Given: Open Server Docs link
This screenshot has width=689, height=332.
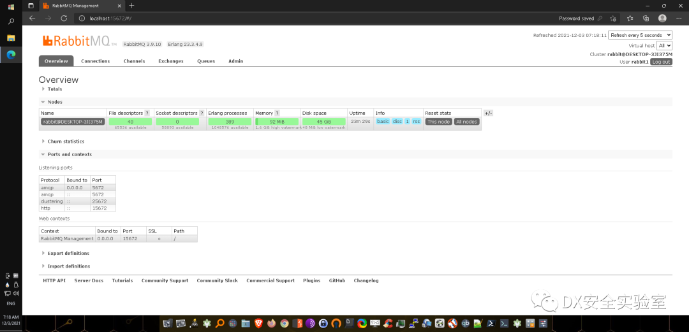Looking at the screenshot, I should (89, 280).
